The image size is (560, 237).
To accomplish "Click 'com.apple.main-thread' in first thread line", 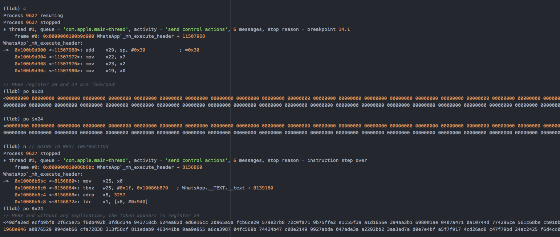I will tap(96, 29).
